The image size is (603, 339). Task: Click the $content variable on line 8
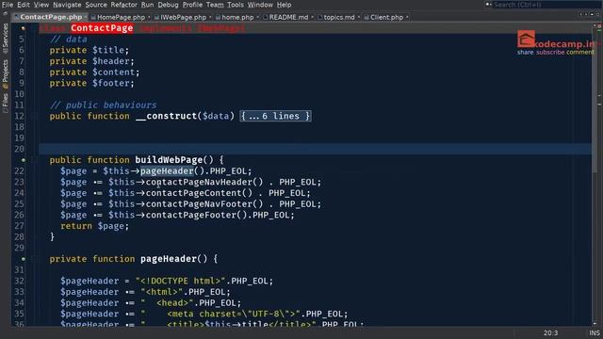(x=113, y=73)
